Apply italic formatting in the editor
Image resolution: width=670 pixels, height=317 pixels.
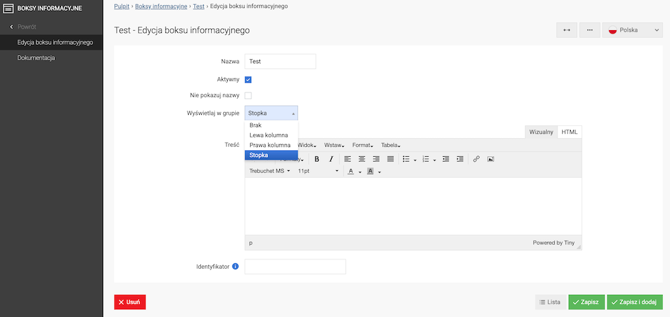click(x=330, y=159)
